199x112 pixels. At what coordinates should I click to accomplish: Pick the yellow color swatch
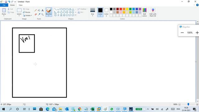(x=127, y=9)
